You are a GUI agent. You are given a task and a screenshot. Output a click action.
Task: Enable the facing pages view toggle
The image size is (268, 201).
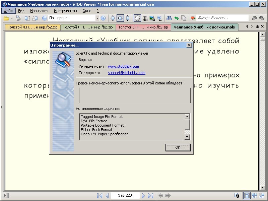coord(254,195)
